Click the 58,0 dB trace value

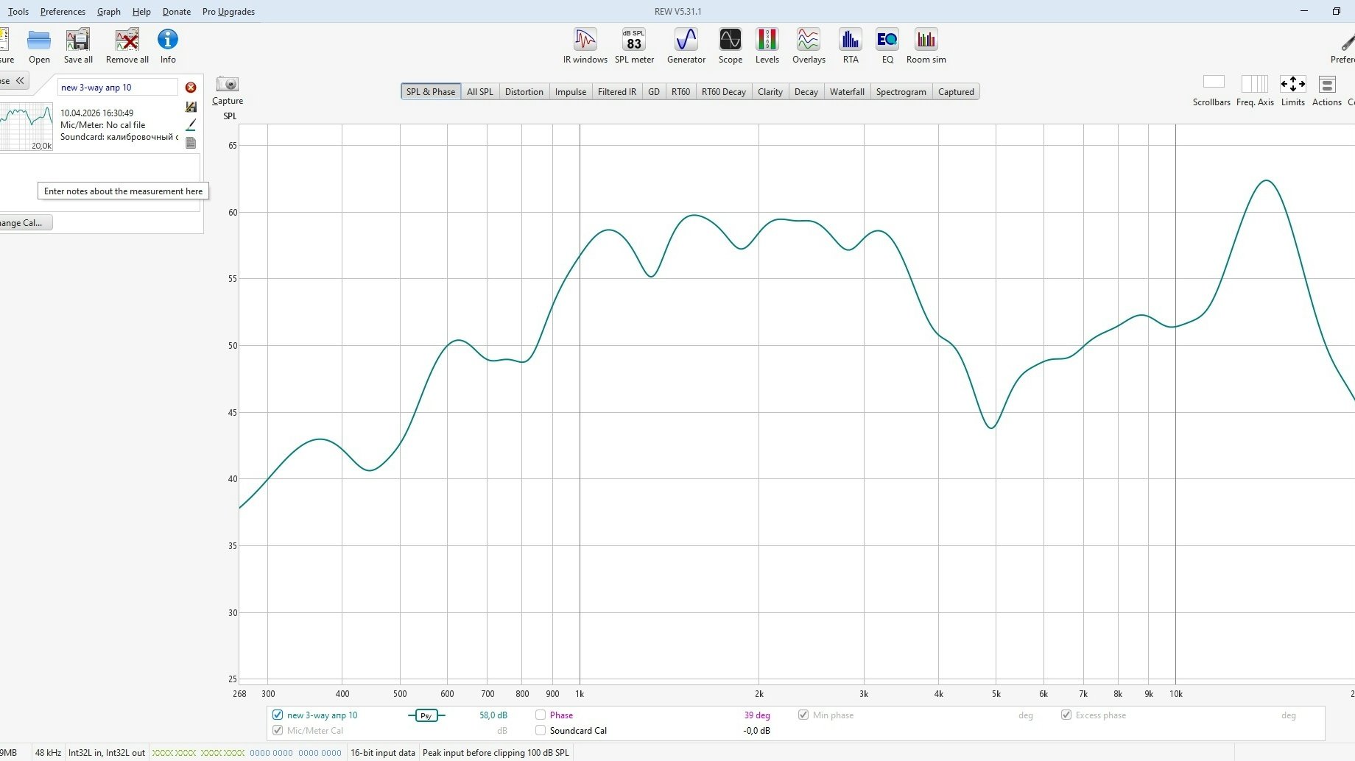click(x=493, y=715)
